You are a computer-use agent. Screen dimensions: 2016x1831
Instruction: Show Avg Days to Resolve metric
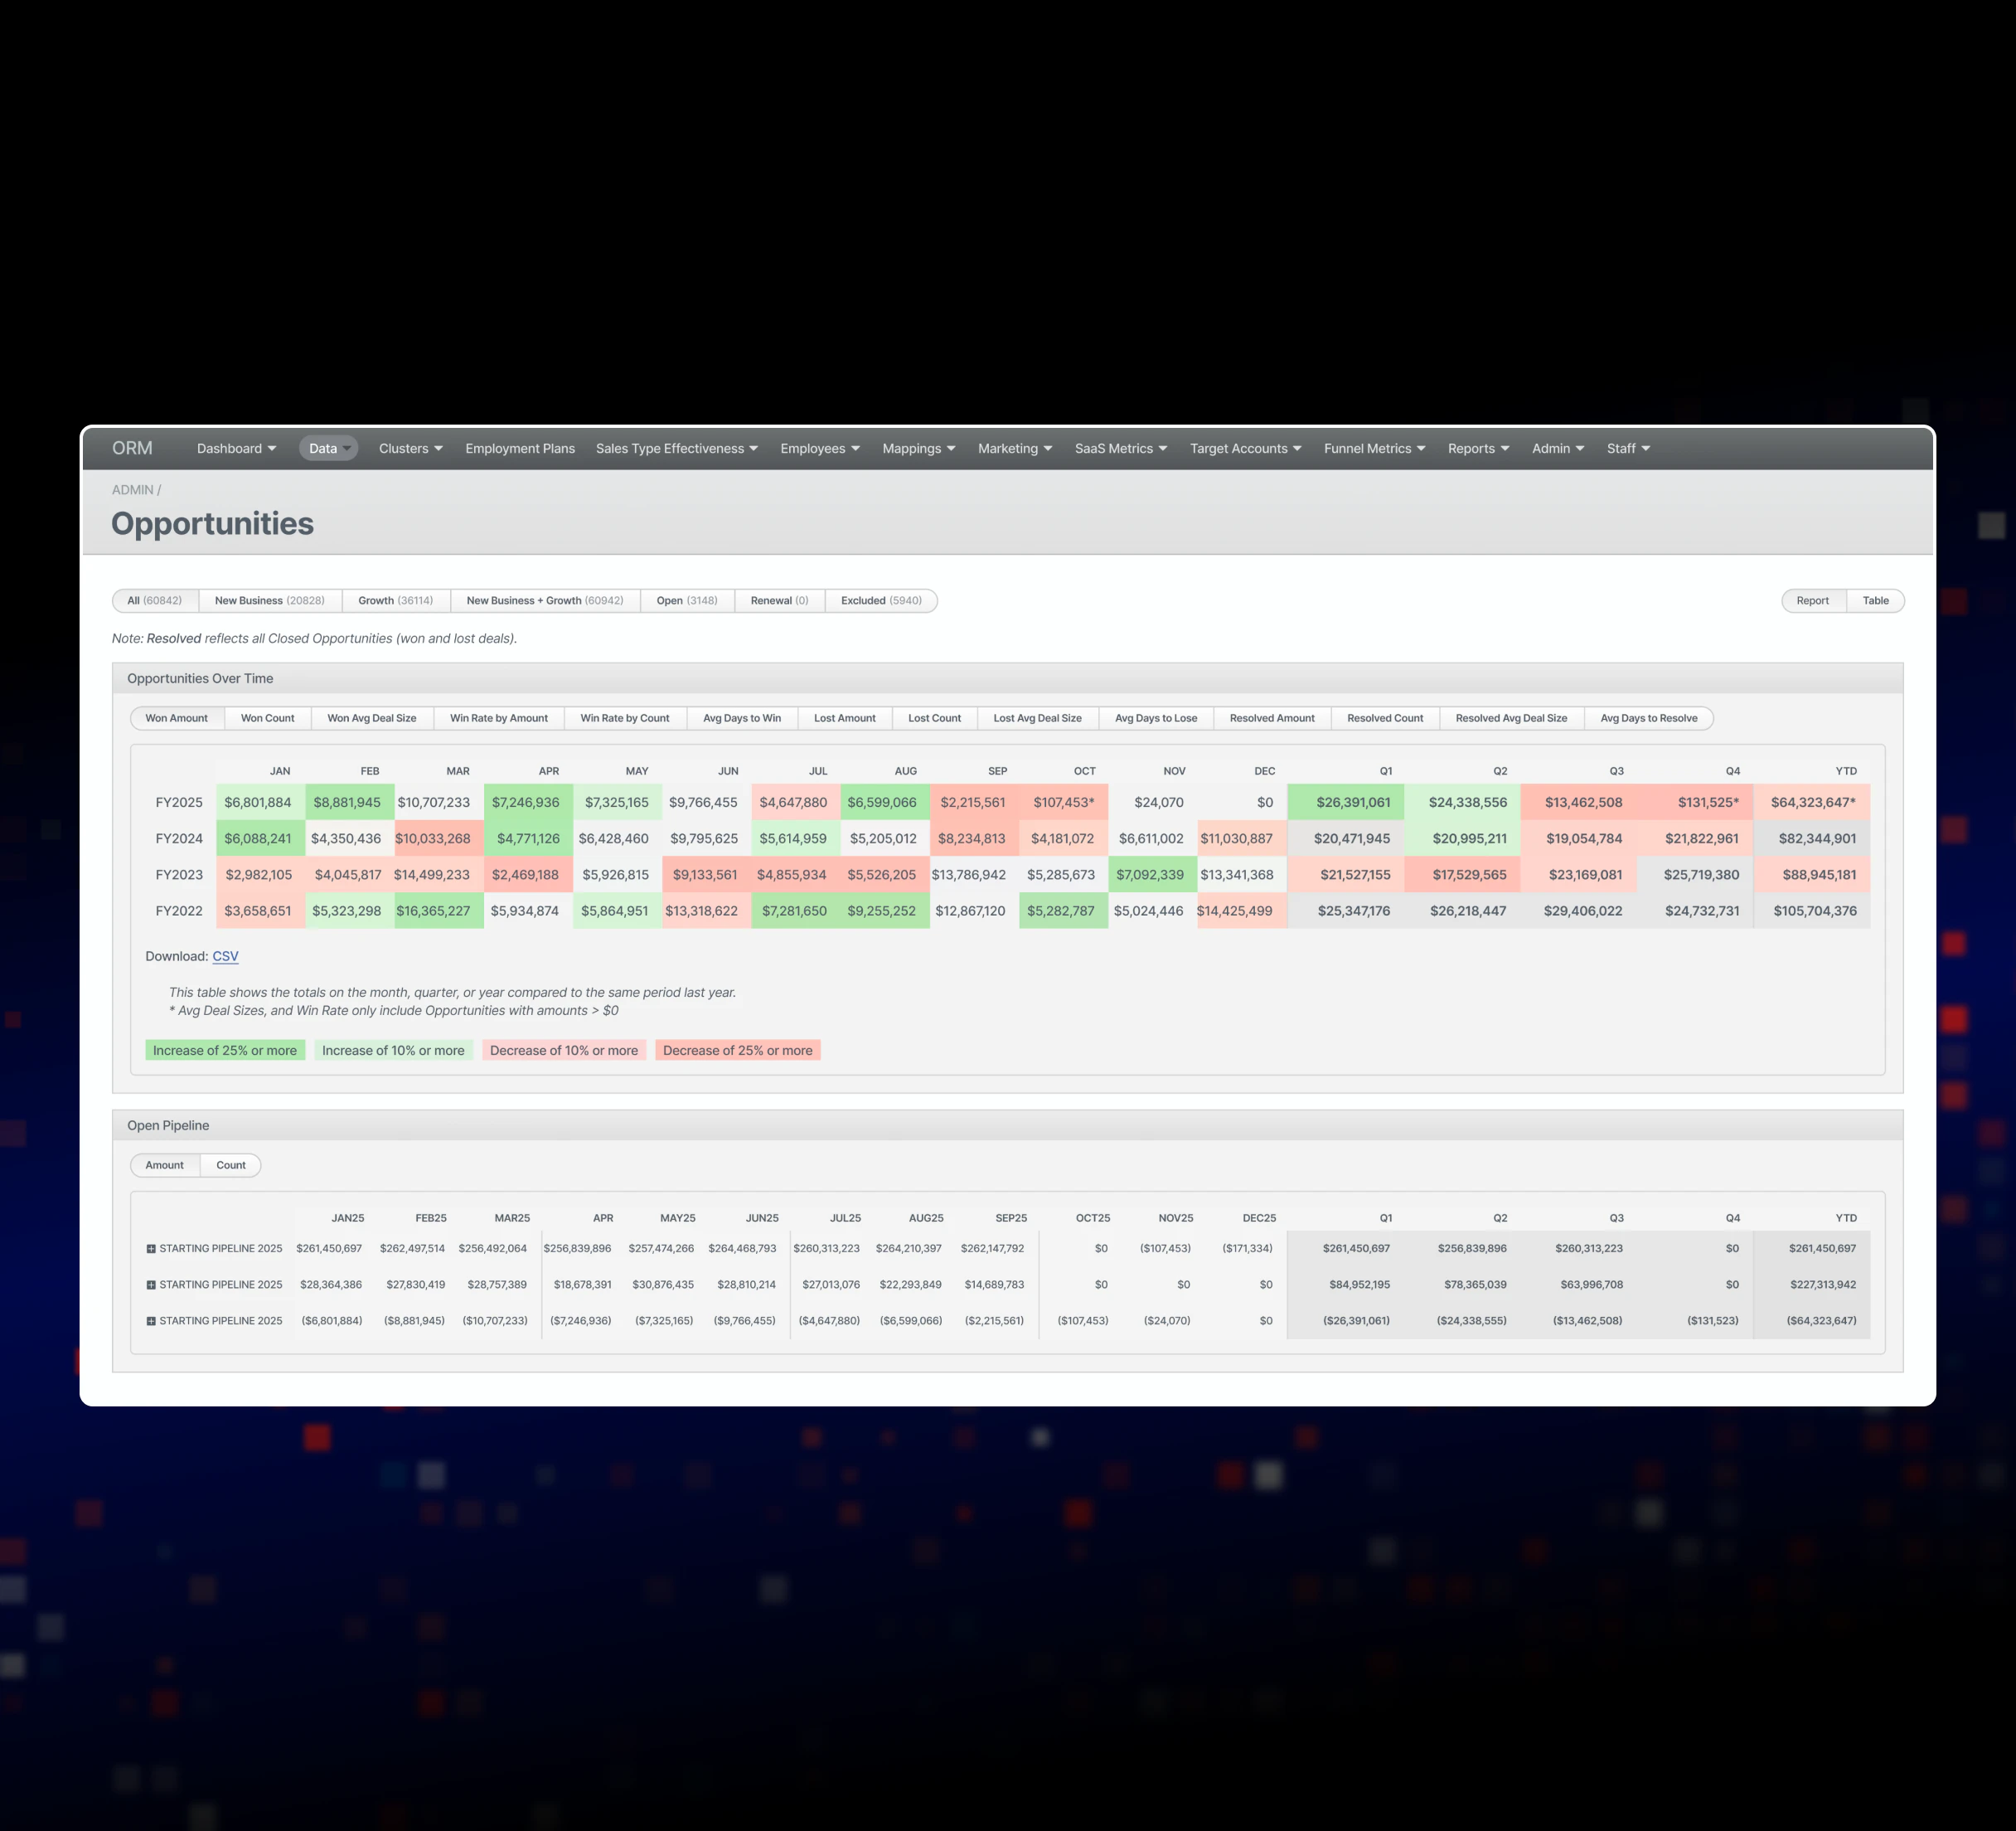1648,718
